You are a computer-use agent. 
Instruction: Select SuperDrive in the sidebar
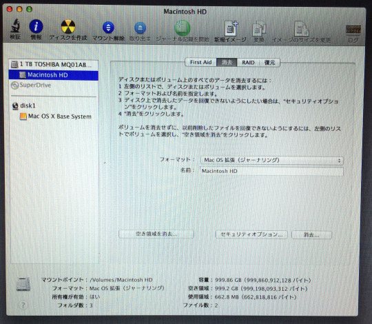coord(53,85)
